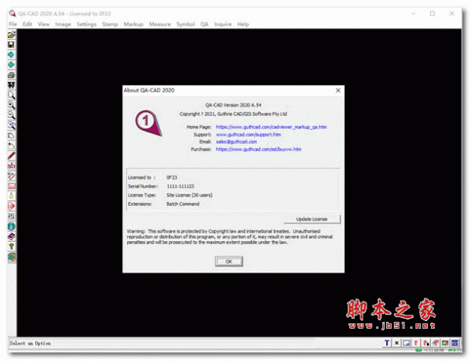This screenshot has width=471, height=361.
Task: Click the black X icon in status bar
Action: click(396, 343)
